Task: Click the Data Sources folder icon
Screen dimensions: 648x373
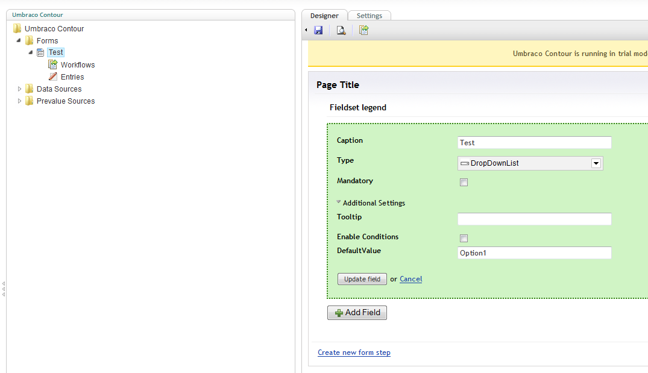Action: tap(29, 89)
